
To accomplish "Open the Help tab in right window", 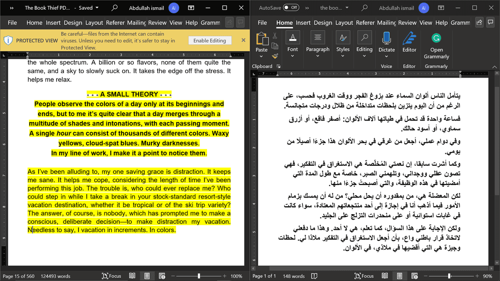I will [x=441, y=22].
